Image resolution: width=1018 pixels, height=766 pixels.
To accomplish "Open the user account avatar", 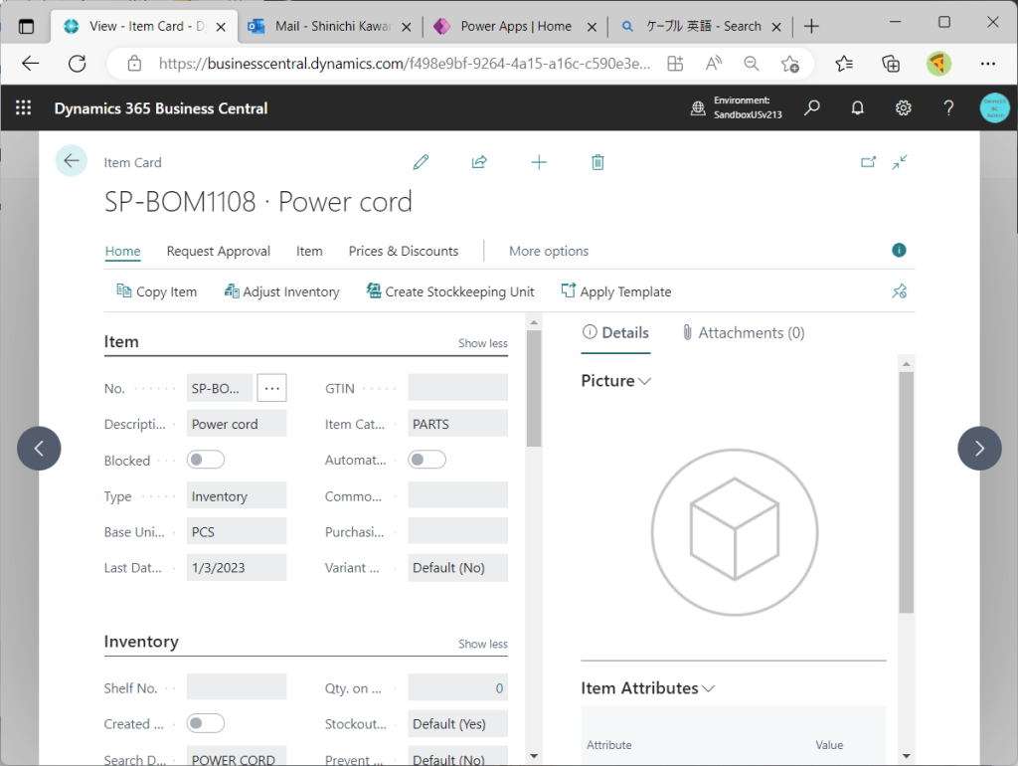I will point(994,107).
